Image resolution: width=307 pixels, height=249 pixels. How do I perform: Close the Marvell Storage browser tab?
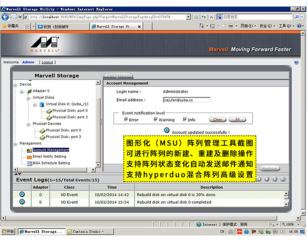139,27
